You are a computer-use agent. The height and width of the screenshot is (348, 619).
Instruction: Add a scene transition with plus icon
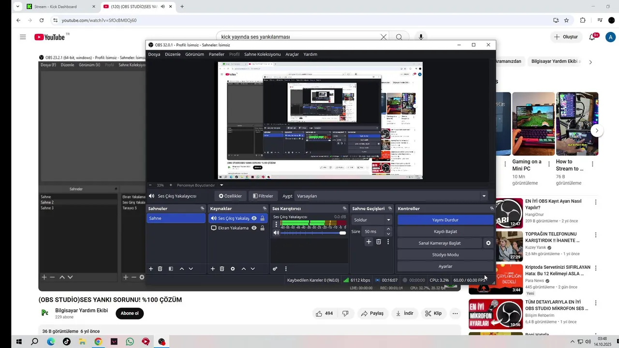368,242
